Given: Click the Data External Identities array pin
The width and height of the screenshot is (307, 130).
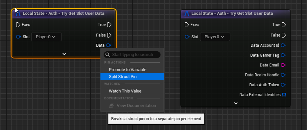Looking at the screenshot, I should tap(284, 95).
